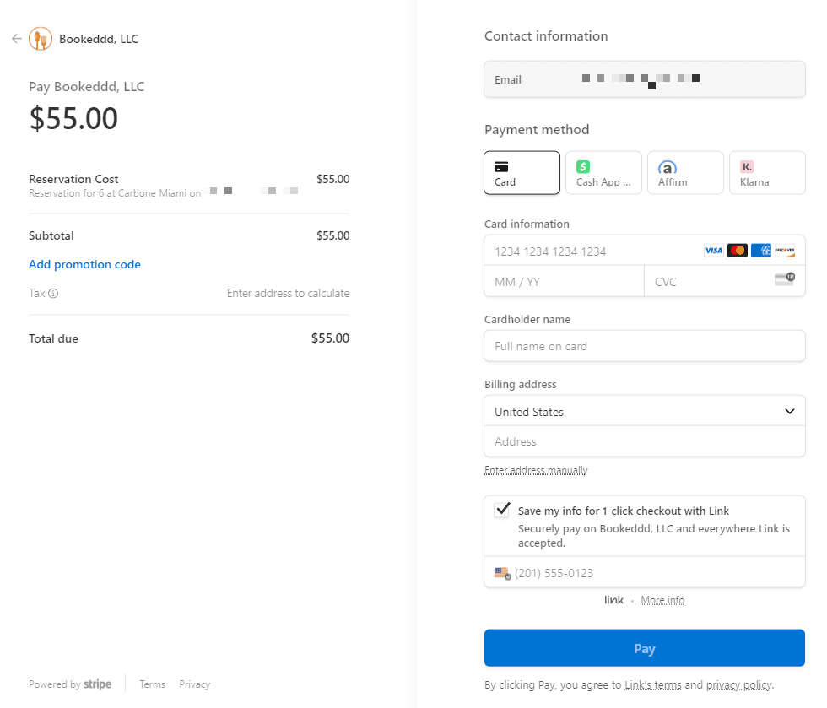Open Add promotion code
Screen dimensions: 827x708
pyautogui.click(x=84, y=264)
